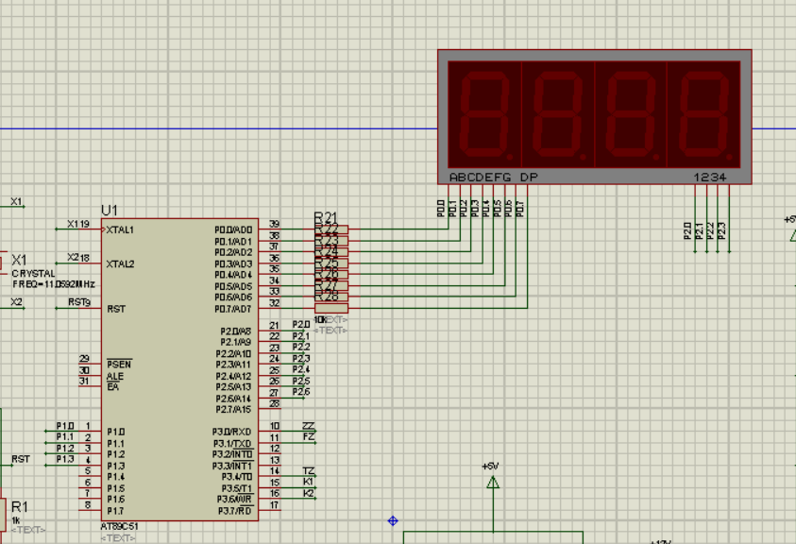Select the P3.0/RXD pin name

(231, 432)
